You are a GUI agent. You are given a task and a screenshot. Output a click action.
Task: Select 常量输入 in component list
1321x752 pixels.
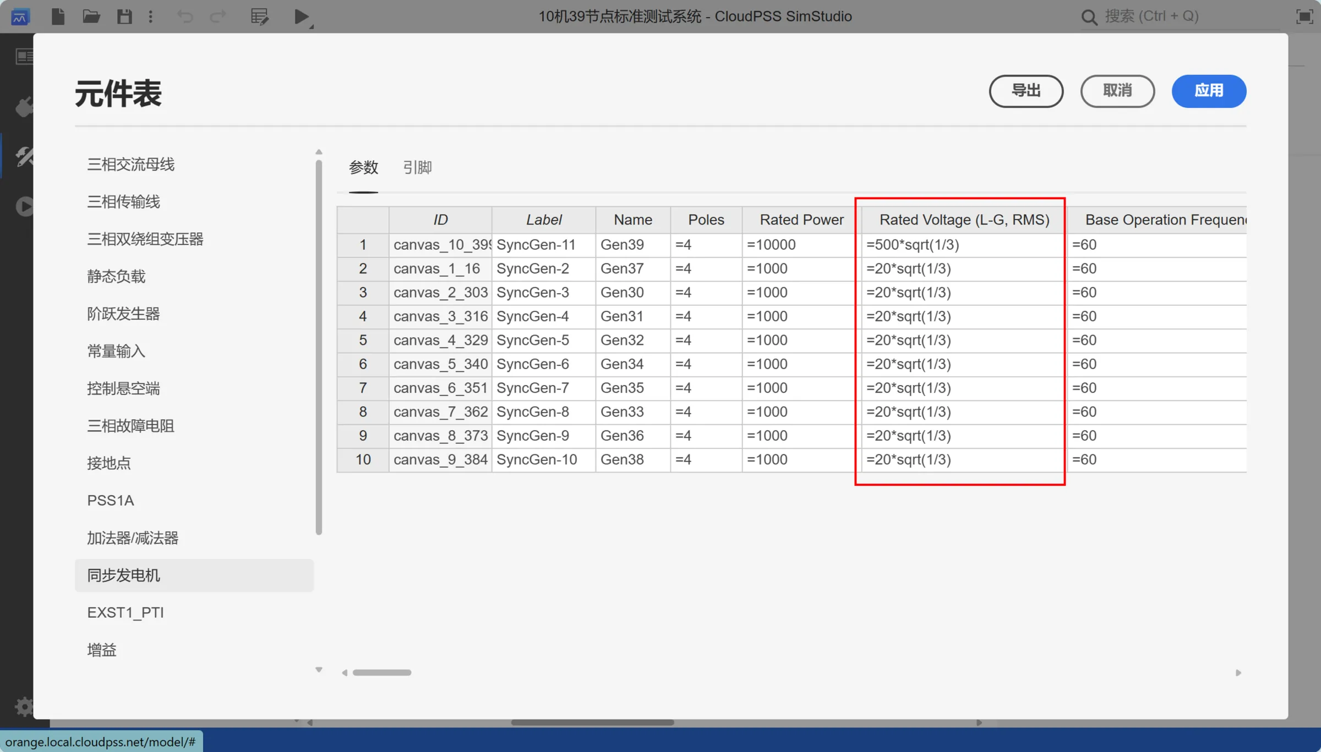(x=194, y=351)
